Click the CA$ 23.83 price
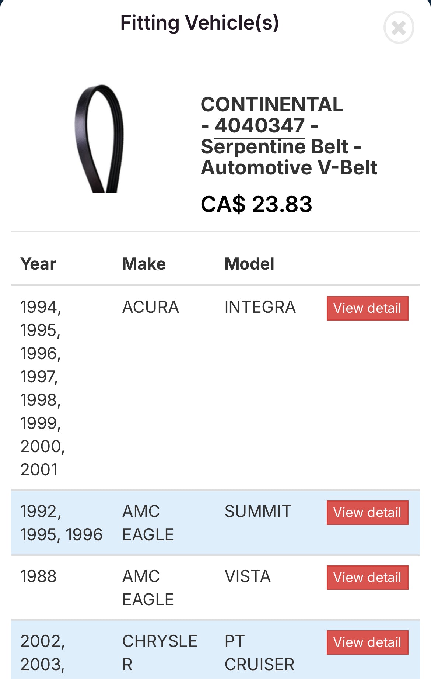The image size is (431, 679). 256,204
